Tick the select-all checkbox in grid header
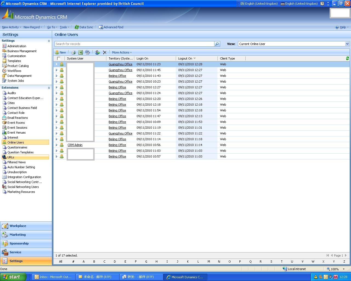The image size is (351, 281). [x=59, y=58]
